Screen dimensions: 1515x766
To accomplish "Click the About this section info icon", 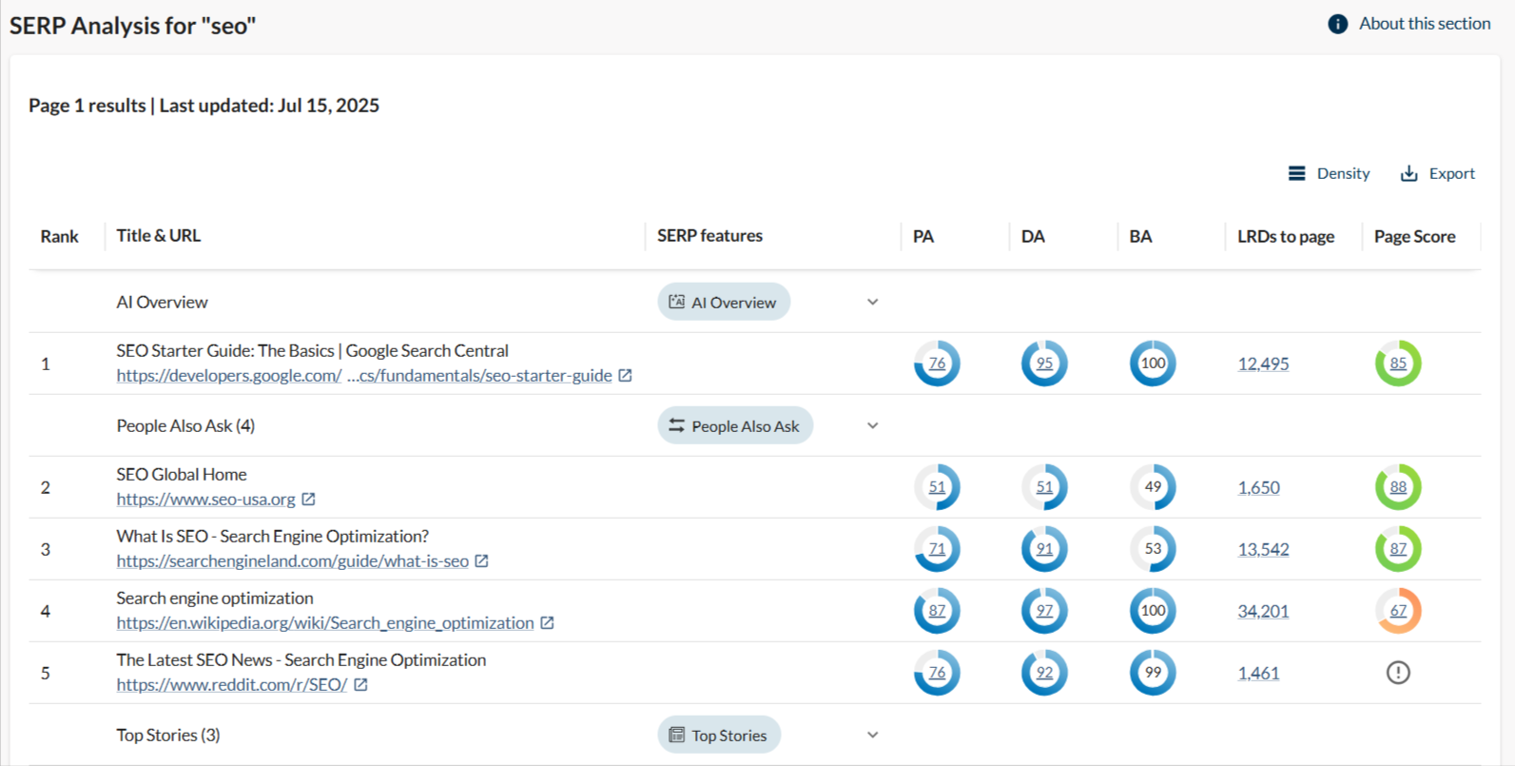I will click(1337, 24).
